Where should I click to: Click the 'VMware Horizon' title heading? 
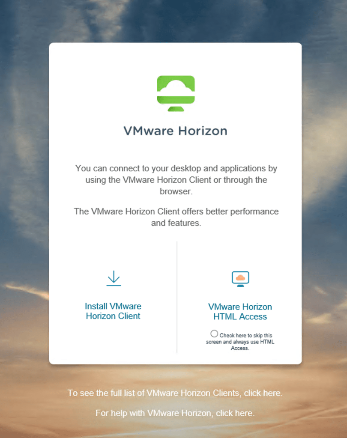pos(175,131)
